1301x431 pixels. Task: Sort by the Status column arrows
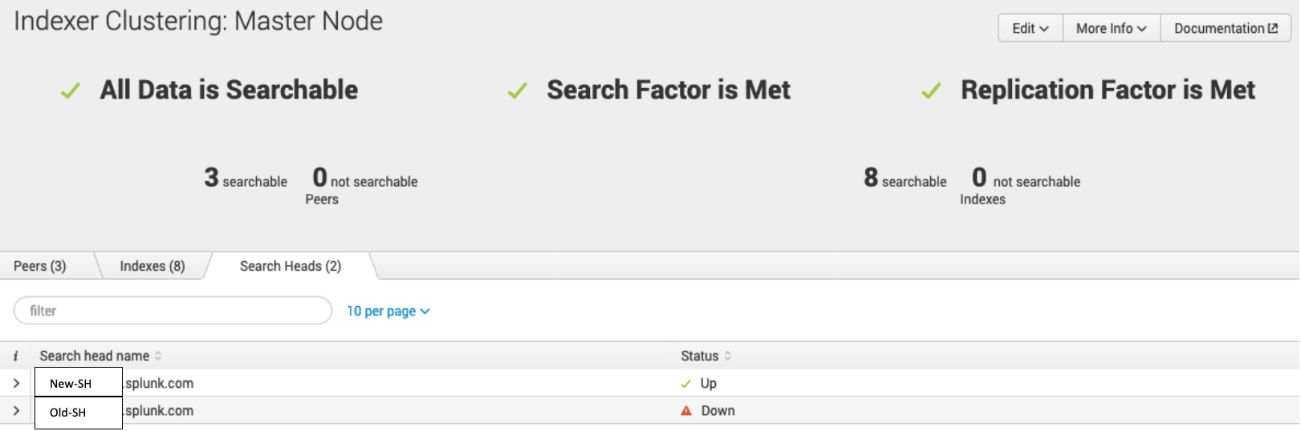pos(728,356)
